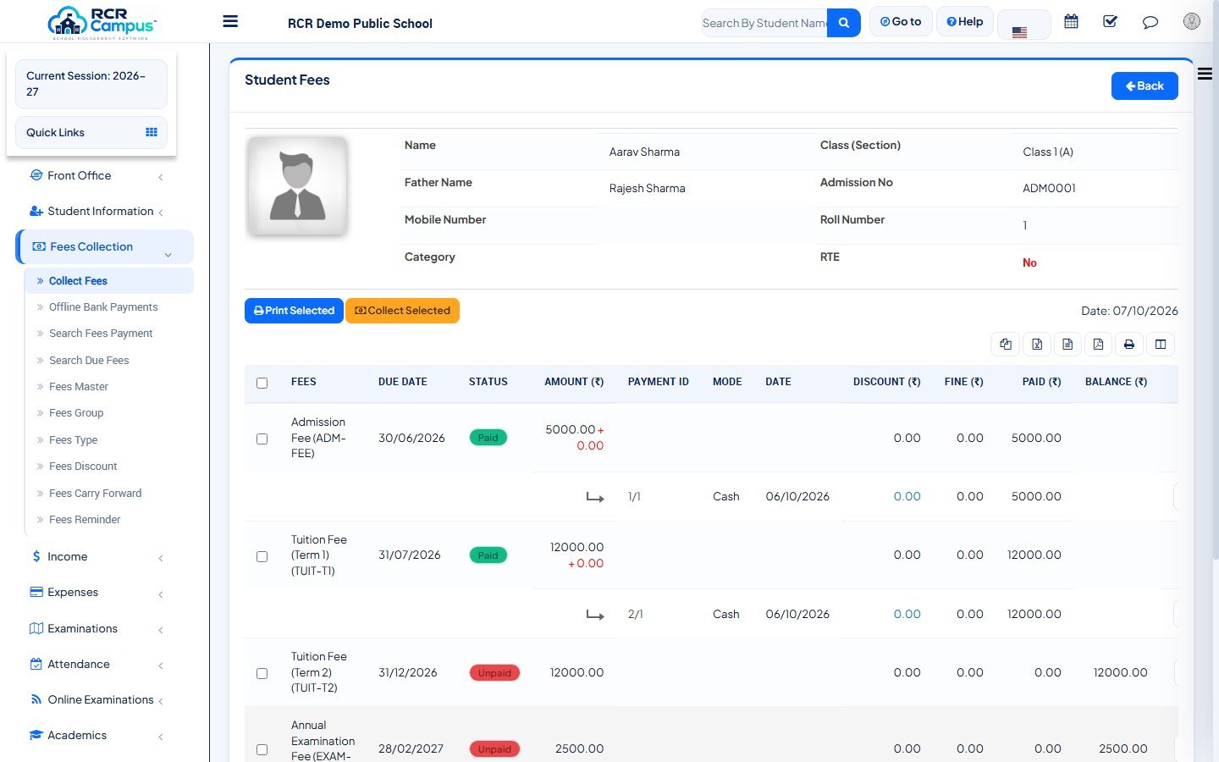Open the column visibility icon
Image resolution: width=1219 pixels, height=762 pixels.
point(1161,344)
